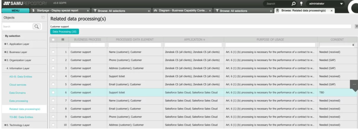Tick the select-all checkbox in table header

pos(54,40)
